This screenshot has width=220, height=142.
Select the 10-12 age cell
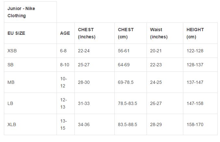point(66,82)
